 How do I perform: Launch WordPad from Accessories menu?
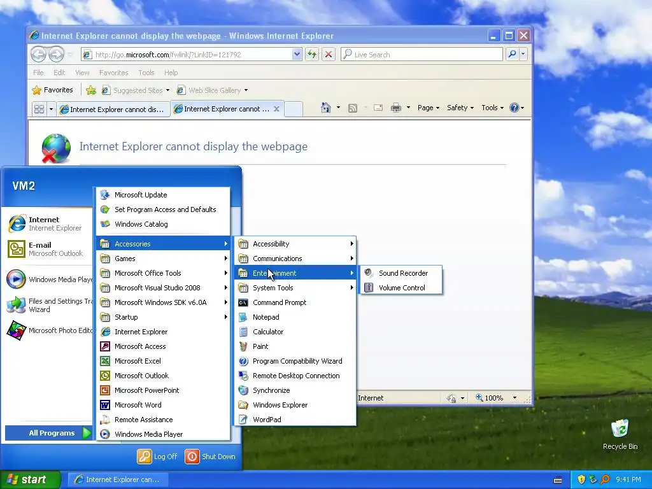point(295,419)
